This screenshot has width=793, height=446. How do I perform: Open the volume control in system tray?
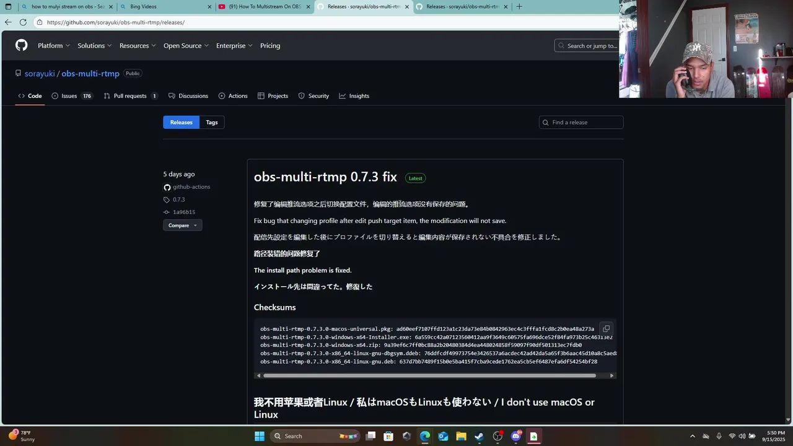(x=742, y=436)
